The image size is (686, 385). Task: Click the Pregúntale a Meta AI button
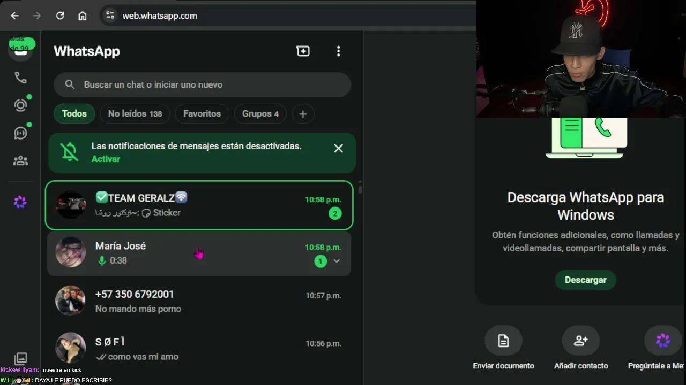[x=657, y=348]
